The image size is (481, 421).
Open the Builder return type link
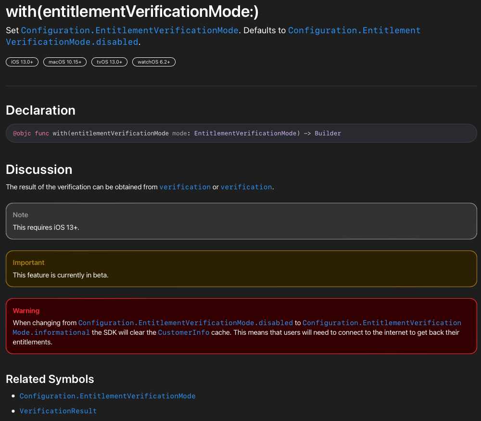pyautogui.click(x=328, y=133)
